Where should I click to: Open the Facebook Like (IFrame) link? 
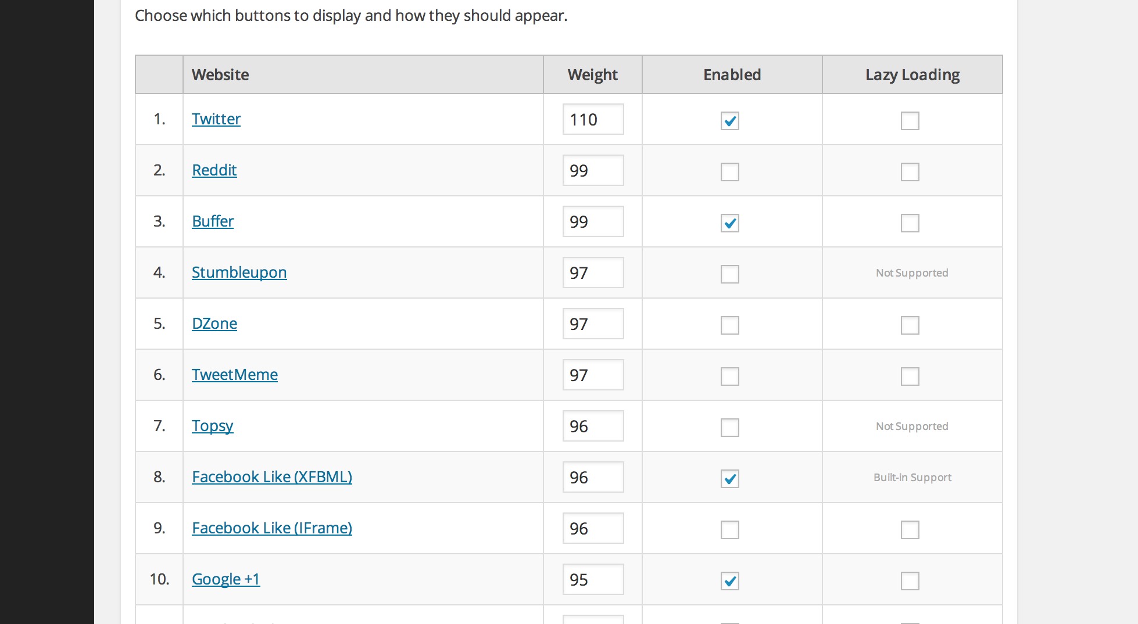pos(272,528)
